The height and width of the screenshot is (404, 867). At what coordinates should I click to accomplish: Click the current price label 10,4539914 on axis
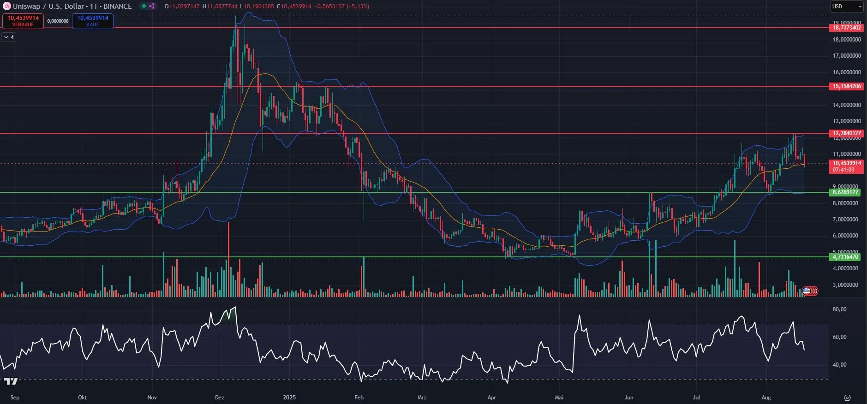click(x=847, y=163)
